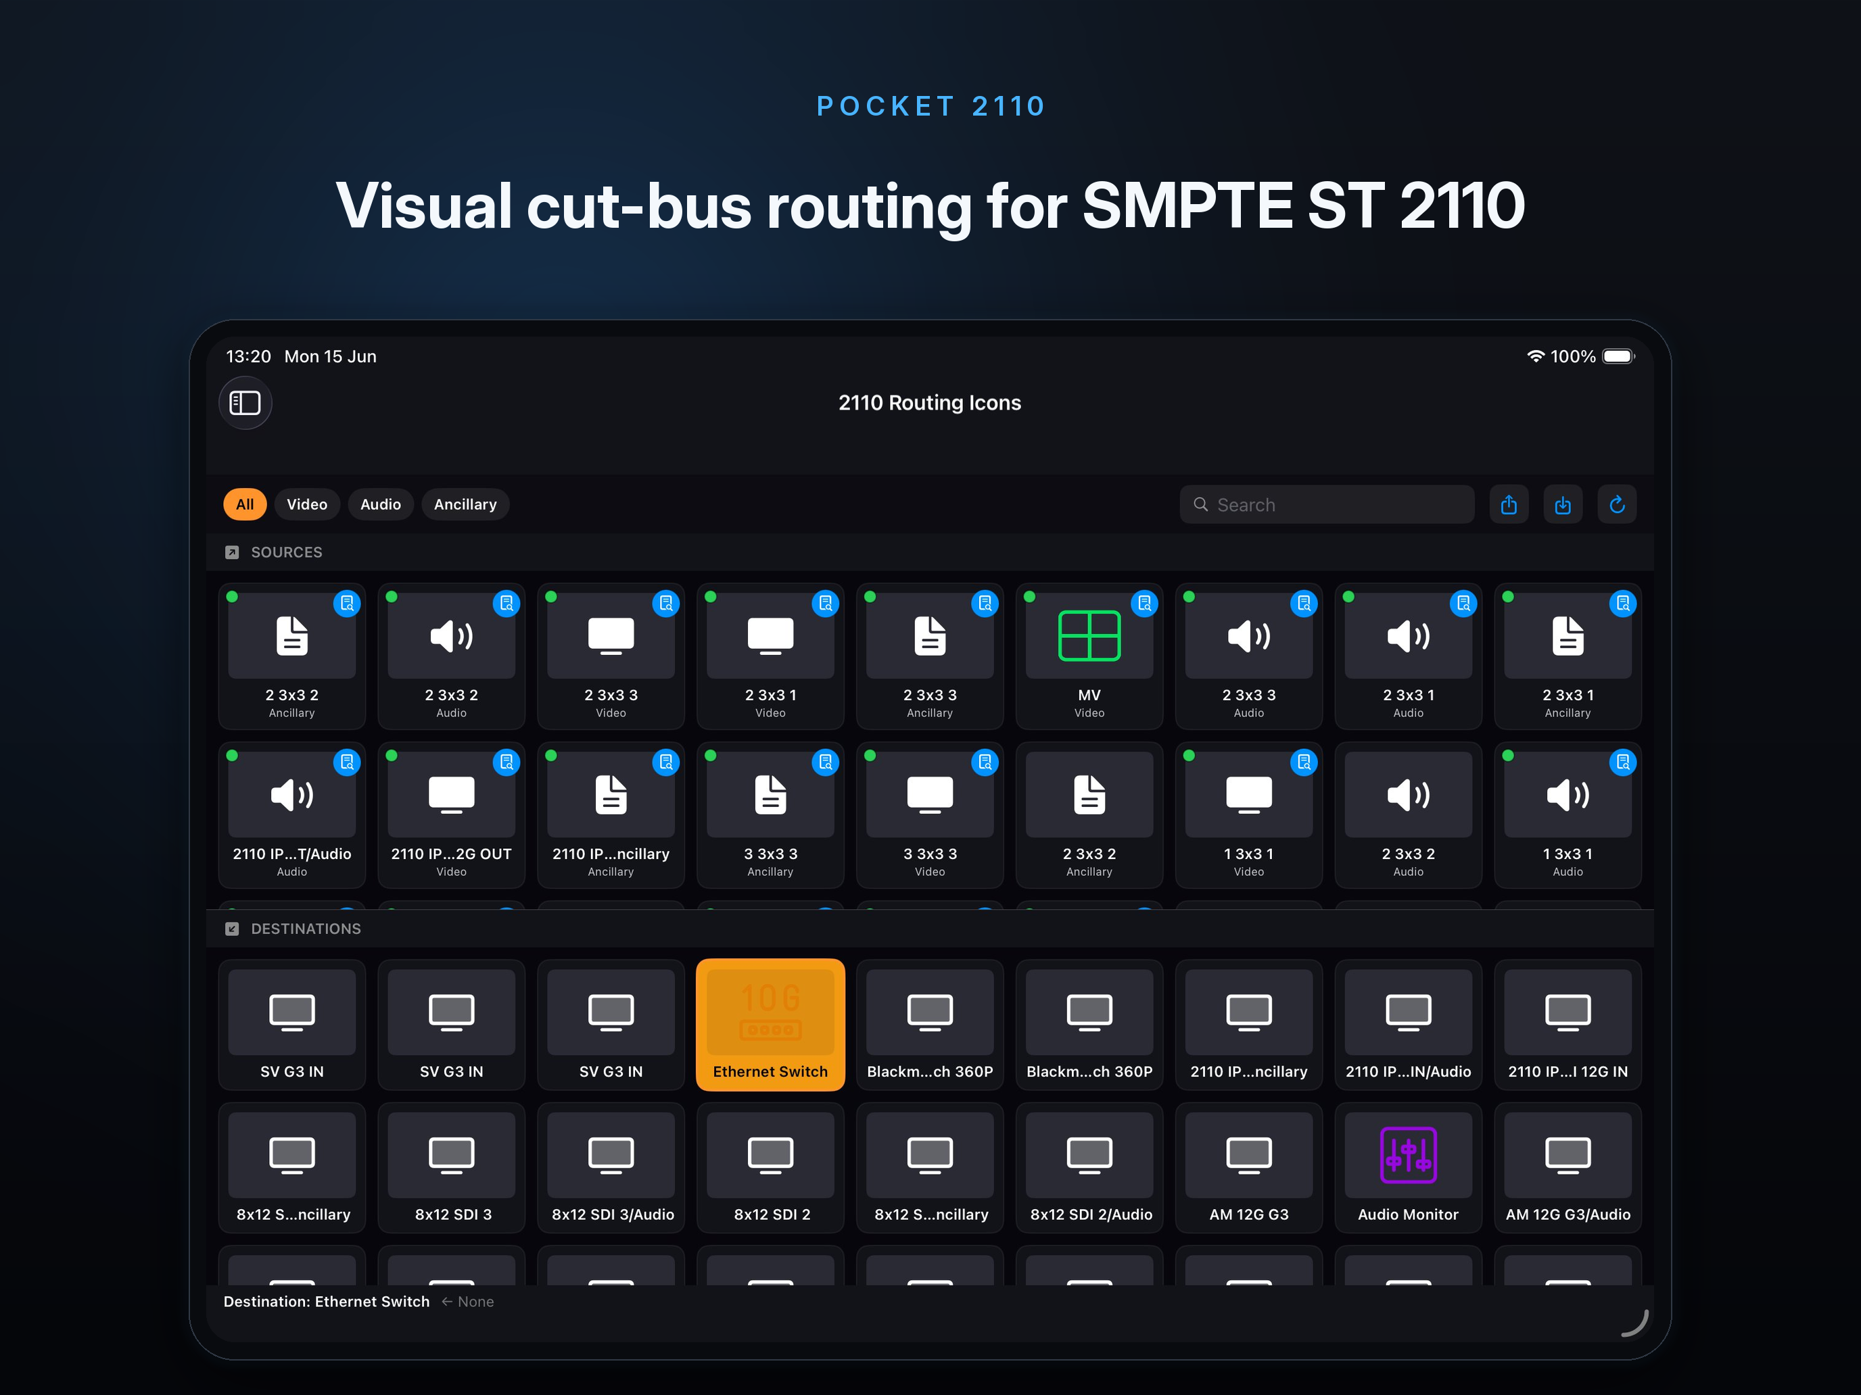Filter signals by Ancillary
The width and height of the screenshot is (1861, 1395).
pos(465,504)
